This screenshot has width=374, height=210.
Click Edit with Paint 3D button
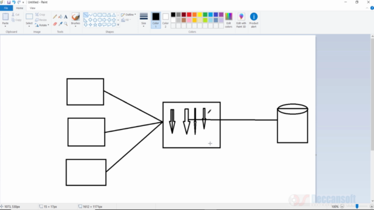[x=241, y=20]
